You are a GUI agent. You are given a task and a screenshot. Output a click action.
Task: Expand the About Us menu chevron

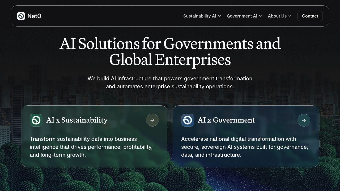pyautogui.click(x=290, y=16)
